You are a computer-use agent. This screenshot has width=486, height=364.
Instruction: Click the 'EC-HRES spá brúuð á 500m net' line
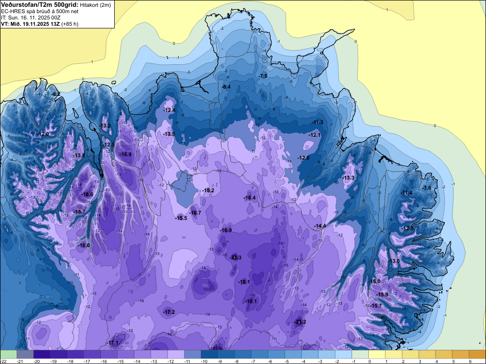40,11
